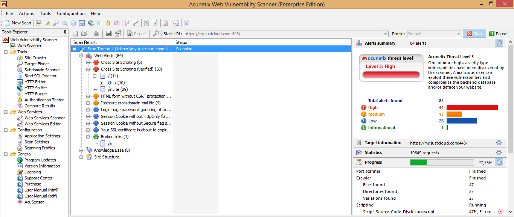Expand the Target information section
The image size is (514, 217).
499,143
